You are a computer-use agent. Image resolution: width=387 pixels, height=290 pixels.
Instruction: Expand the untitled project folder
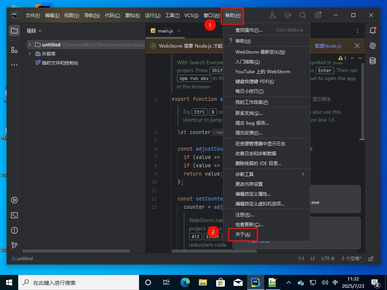[29, 45]
